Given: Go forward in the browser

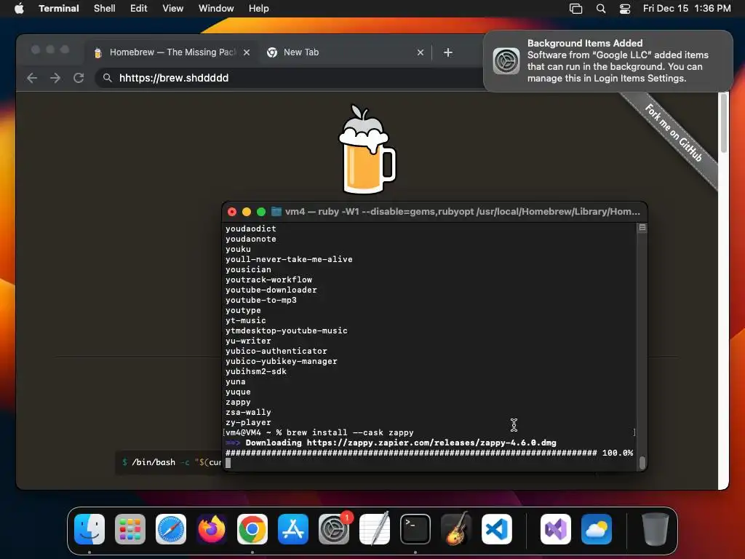Looking at the screenshot, I should coord(55,78).
